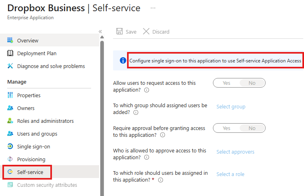The image size is (304, 196).
Task: Click the Single sign-on arrow icon
Action: pos(10,146)
